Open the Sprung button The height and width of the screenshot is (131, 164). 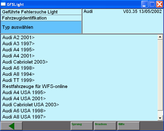(82, 126)
